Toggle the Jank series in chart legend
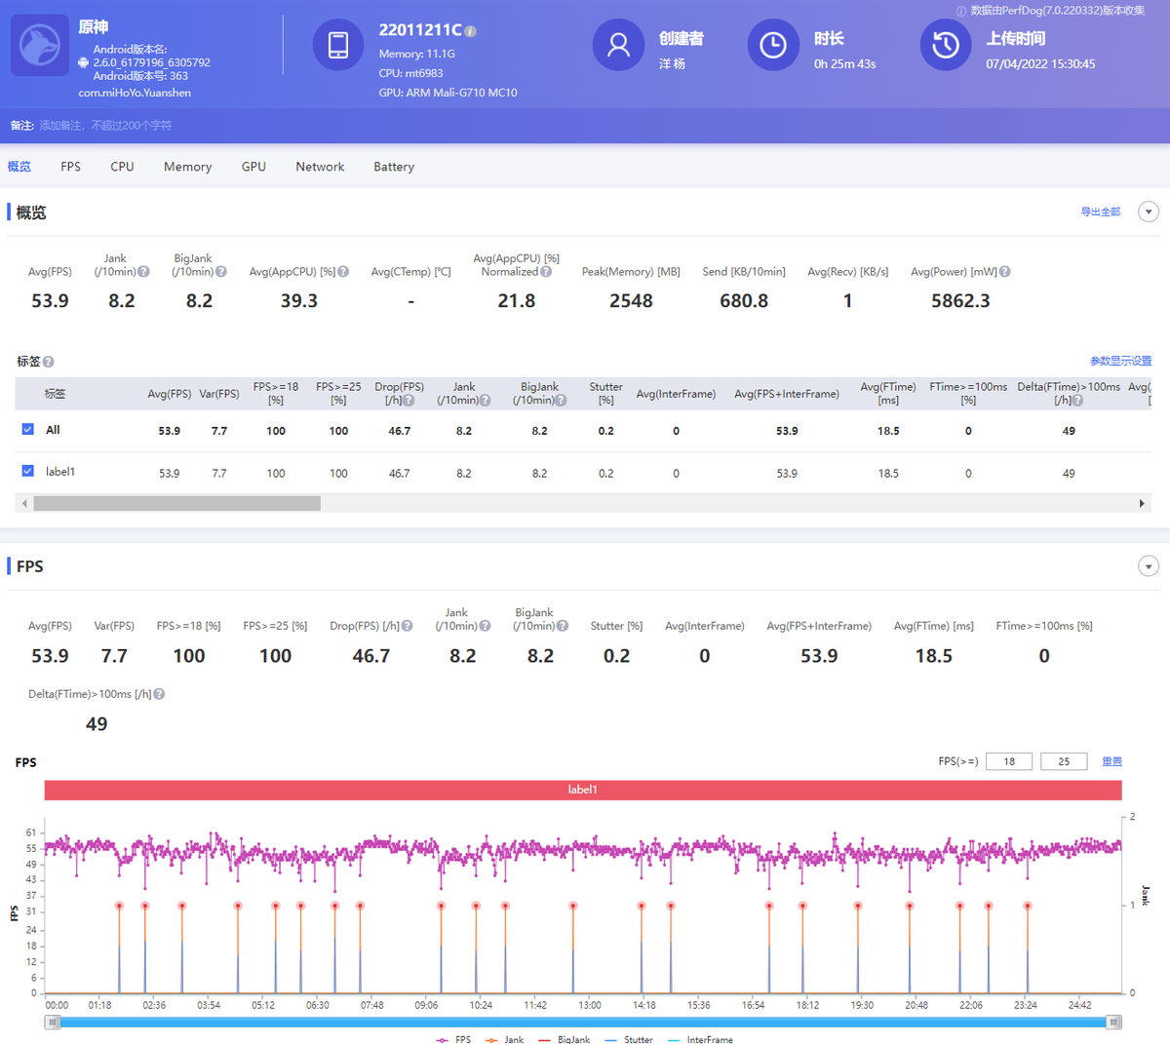 tap(505, 1039)
